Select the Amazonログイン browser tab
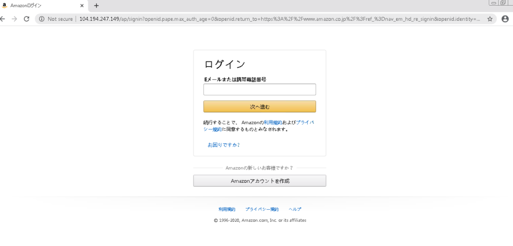The height and width of the screenshot is (246, 513). [44, 6]
